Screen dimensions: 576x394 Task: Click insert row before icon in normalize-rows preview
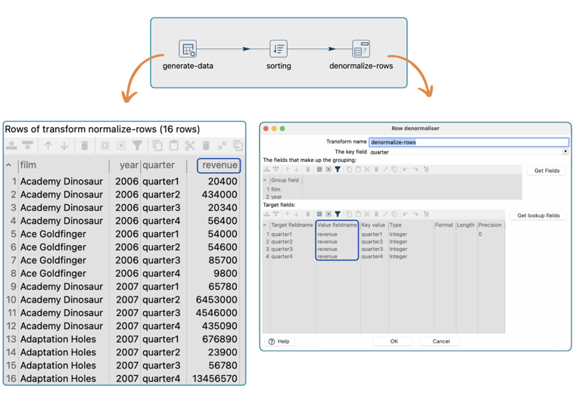tap(12, 145)
